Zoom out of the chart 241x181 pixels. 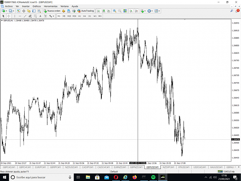[x=120, y=11]
